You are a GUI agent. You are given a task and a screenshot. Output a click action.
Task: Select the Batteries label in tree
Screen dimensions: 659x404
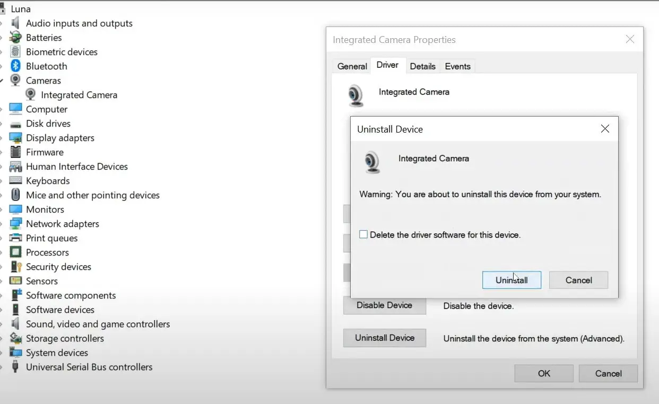pos(44,38)
